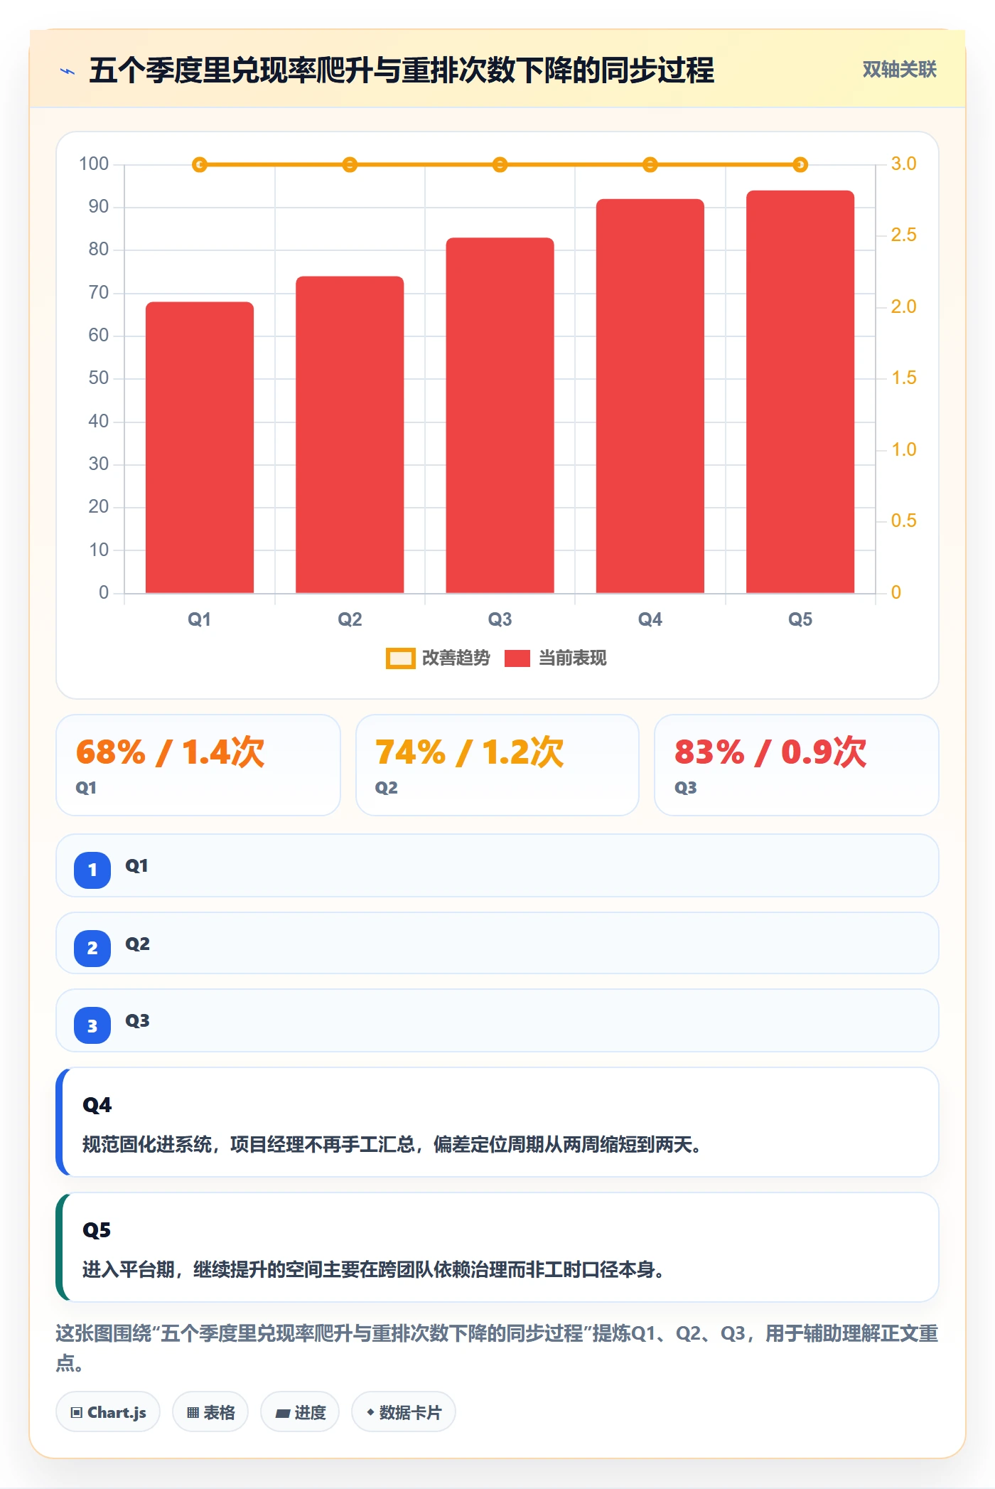Click the 1.5 label on the right axis
The width and height of the screenshot is (995, 1489).
pyautogui.click(x=903, y=378)
